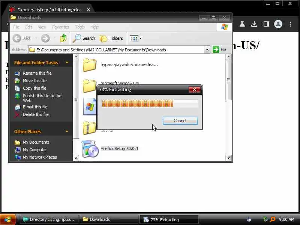This screenshot has height=225, width=300.
Task: Select the Microsoft Windows ME folder icon
Action: [89, 86]
